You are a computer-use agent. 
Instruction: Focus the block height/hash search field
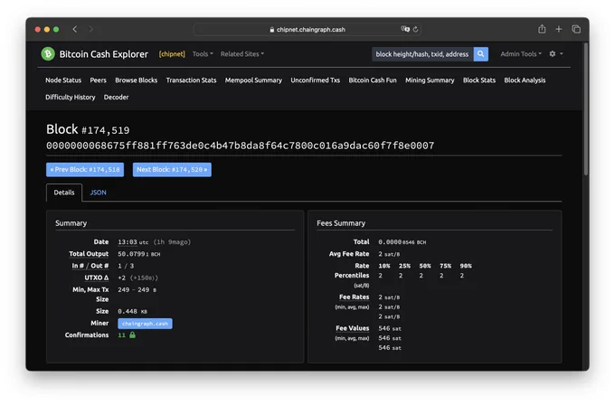(422, 54)
